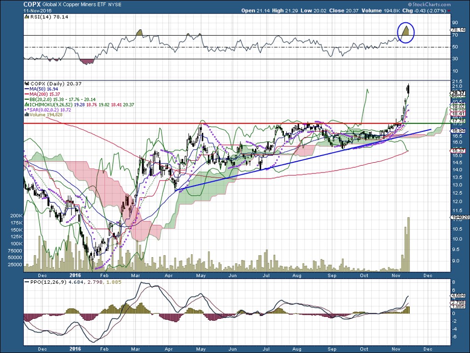Click the last black candlestick at the price peak

pyautogui.click(x=408, y=89)
